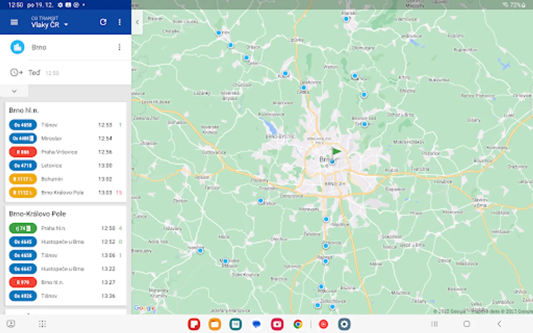Refresh the departures with the reload icon
The width and height of the screenshot is (533, 333).
point(103,22)
